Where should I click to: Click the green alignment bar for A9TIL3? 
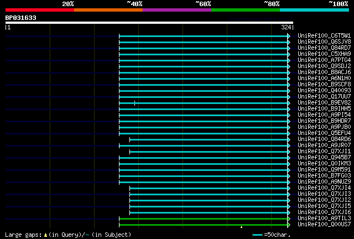pyautogui.click(x=203, y=219)
